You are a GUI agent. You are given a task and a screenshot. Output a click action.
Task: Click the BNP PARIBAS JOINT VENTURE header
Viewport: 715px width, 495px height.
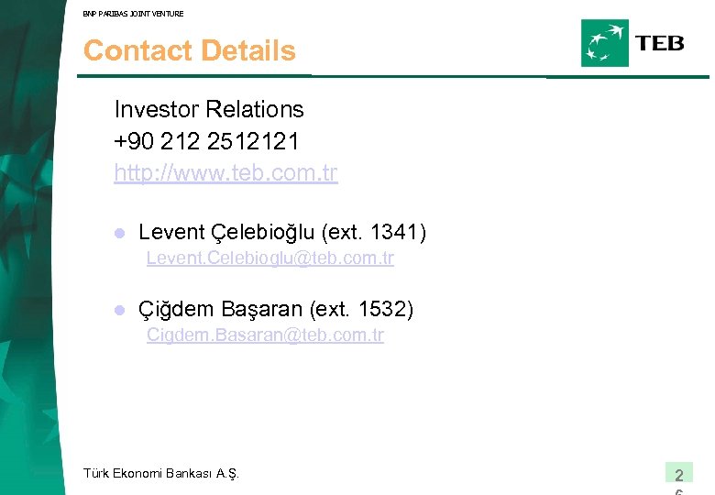[133, 14]
